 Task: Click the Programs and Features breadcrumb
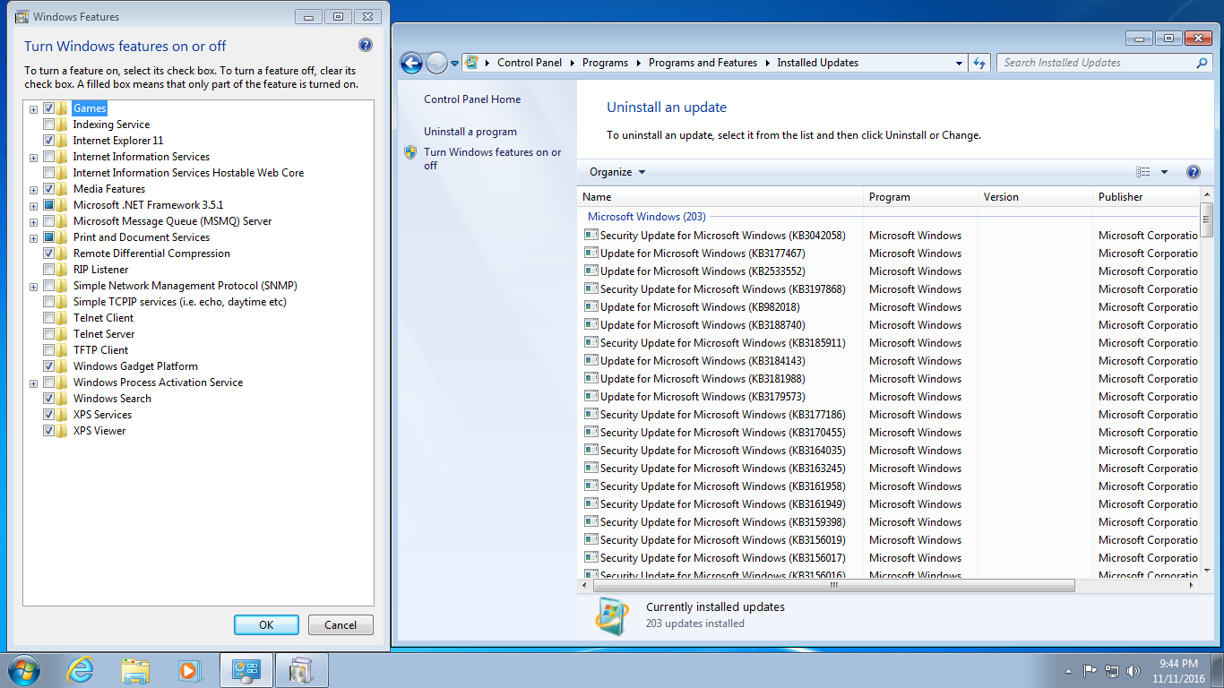point(703,63)
